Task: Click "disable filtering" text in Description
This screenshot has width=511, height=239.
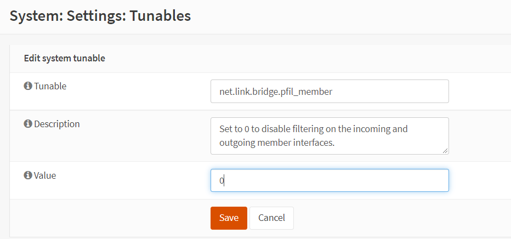Action: (287, 129)
